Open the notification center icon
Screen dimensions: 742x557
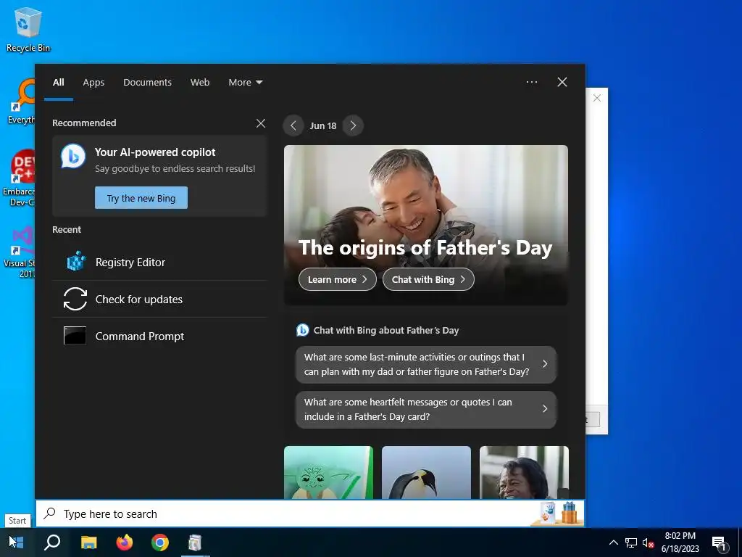pyautogui.click(x=720, y=543)
